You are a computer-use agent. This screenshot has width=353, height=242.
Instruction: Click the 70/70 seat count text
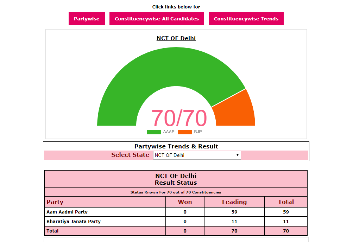(179, 118)
